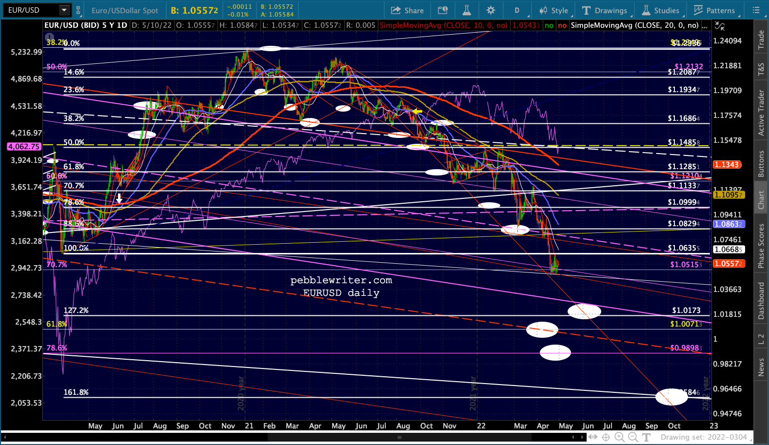The image size is (769, 445).
Task: Click the SimpleMovingAvg (CLOSE, 20, 0, no) label
Action: [x=634, y=25]
